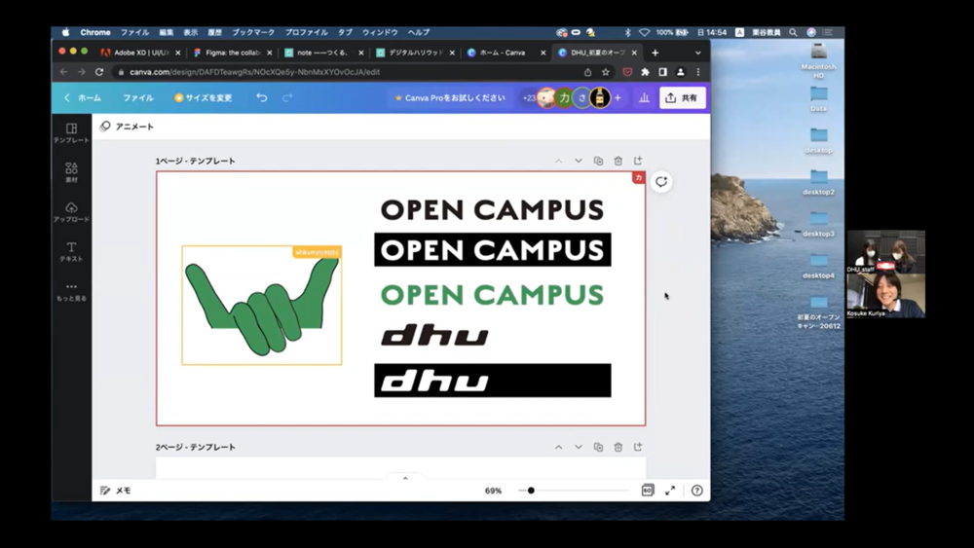
Task: Open Spotlight search in menu bar
Action: [x=793, y=32]
